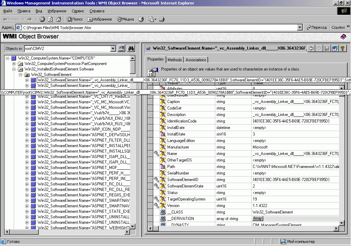Screen dimensions: 351x246
Task: Switch to the Methods tab
Action: click(174, 60)
